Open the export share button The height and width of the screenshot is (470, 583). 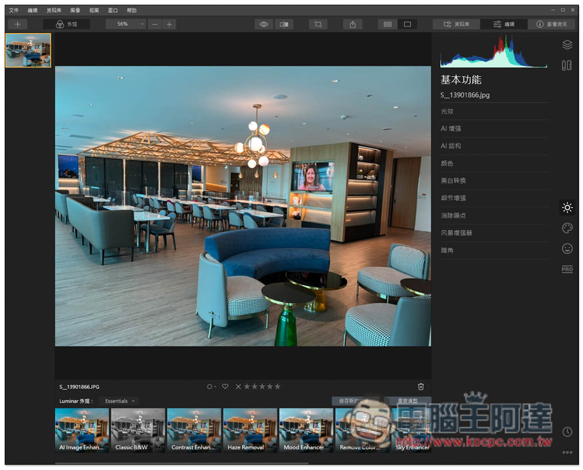(353, 24)
